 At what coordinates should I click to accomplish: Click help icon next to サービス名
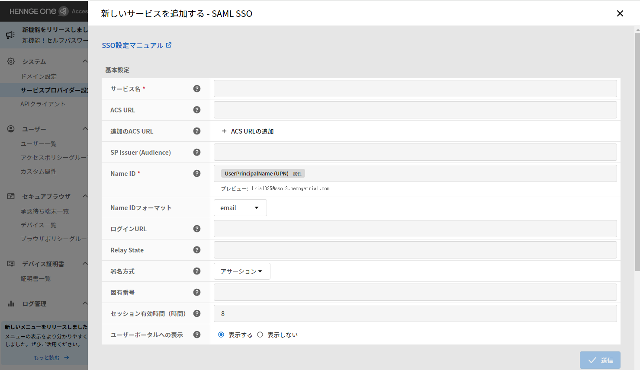click(197, 89)
